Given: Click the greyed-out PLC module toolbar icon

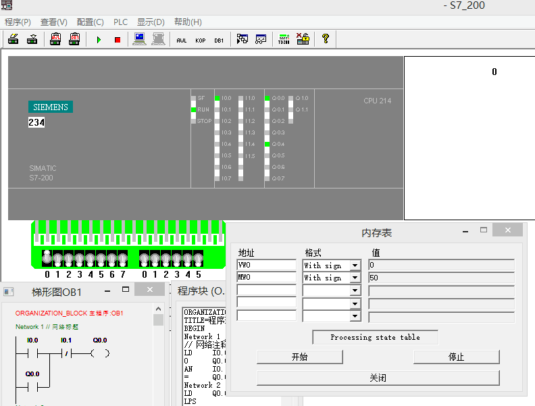Looking at the screenshot, I should tap(158, 39).
